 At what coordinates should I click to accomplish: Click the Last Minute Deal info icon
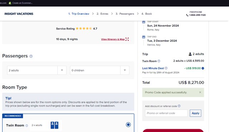pyautogui.click(x=166, y=68)
